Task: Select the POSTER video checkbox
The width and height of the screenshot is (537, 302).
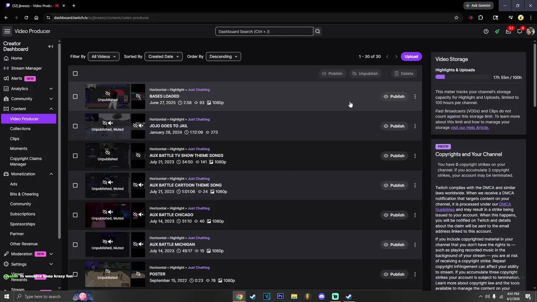Action: tap(75, 274)
